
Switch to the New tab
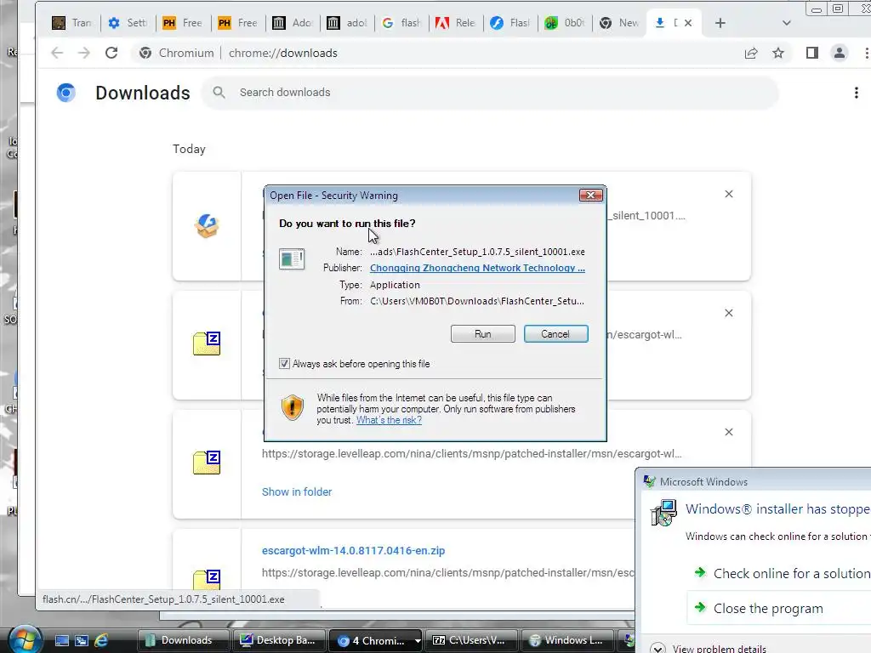619,23
